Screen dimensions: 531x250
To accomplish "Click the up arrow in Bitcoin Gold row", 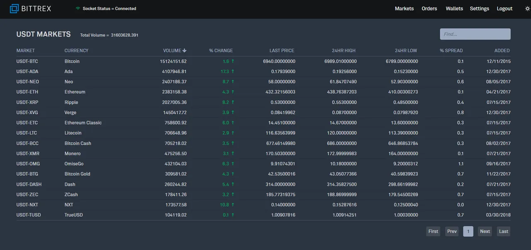I will click(x=233, y=174).
